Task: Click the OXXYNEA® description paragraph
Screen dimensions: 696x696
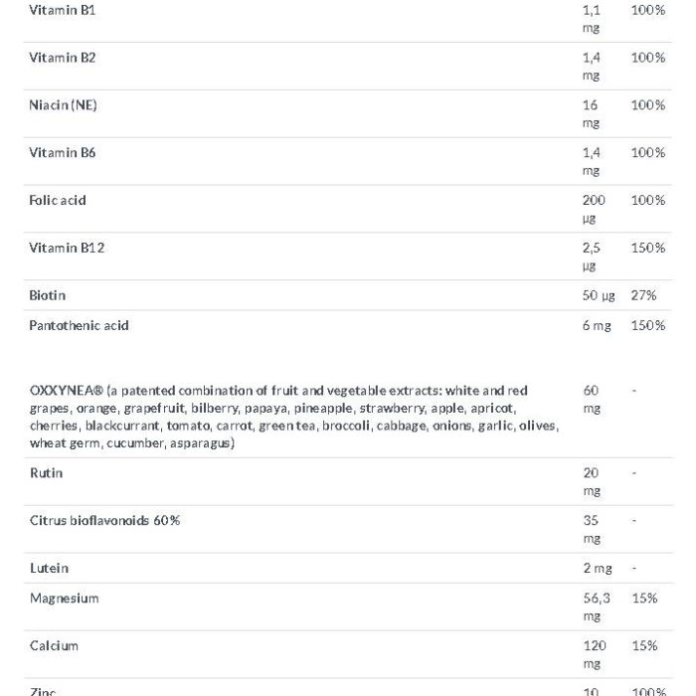Action: pos(294,417)
